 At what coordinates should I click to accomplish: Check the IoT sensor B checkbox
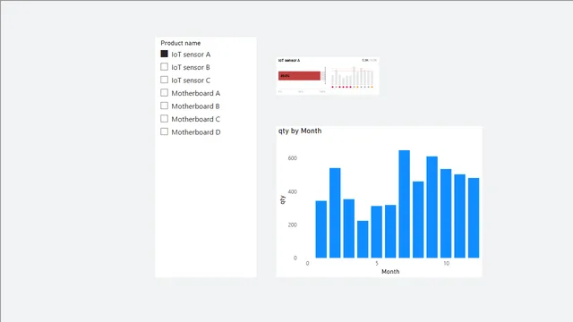(x=165, y=67)
